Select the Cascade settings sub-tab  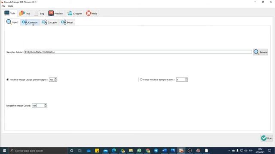49,22
